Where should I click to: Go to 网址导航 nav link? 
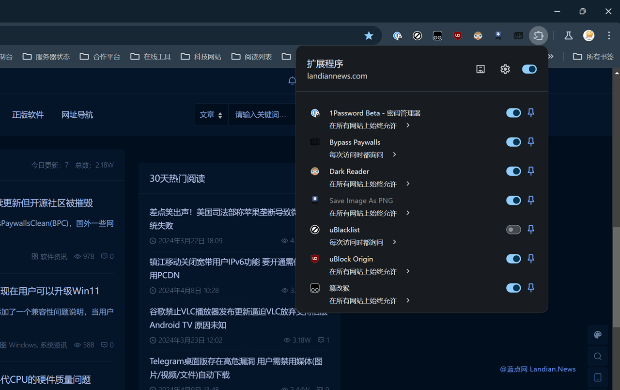click(77, 115)
